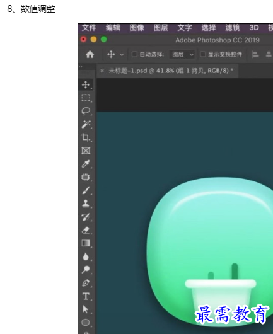
Task: Select the Rectangular Marquee tool
Action: point(86,98)
